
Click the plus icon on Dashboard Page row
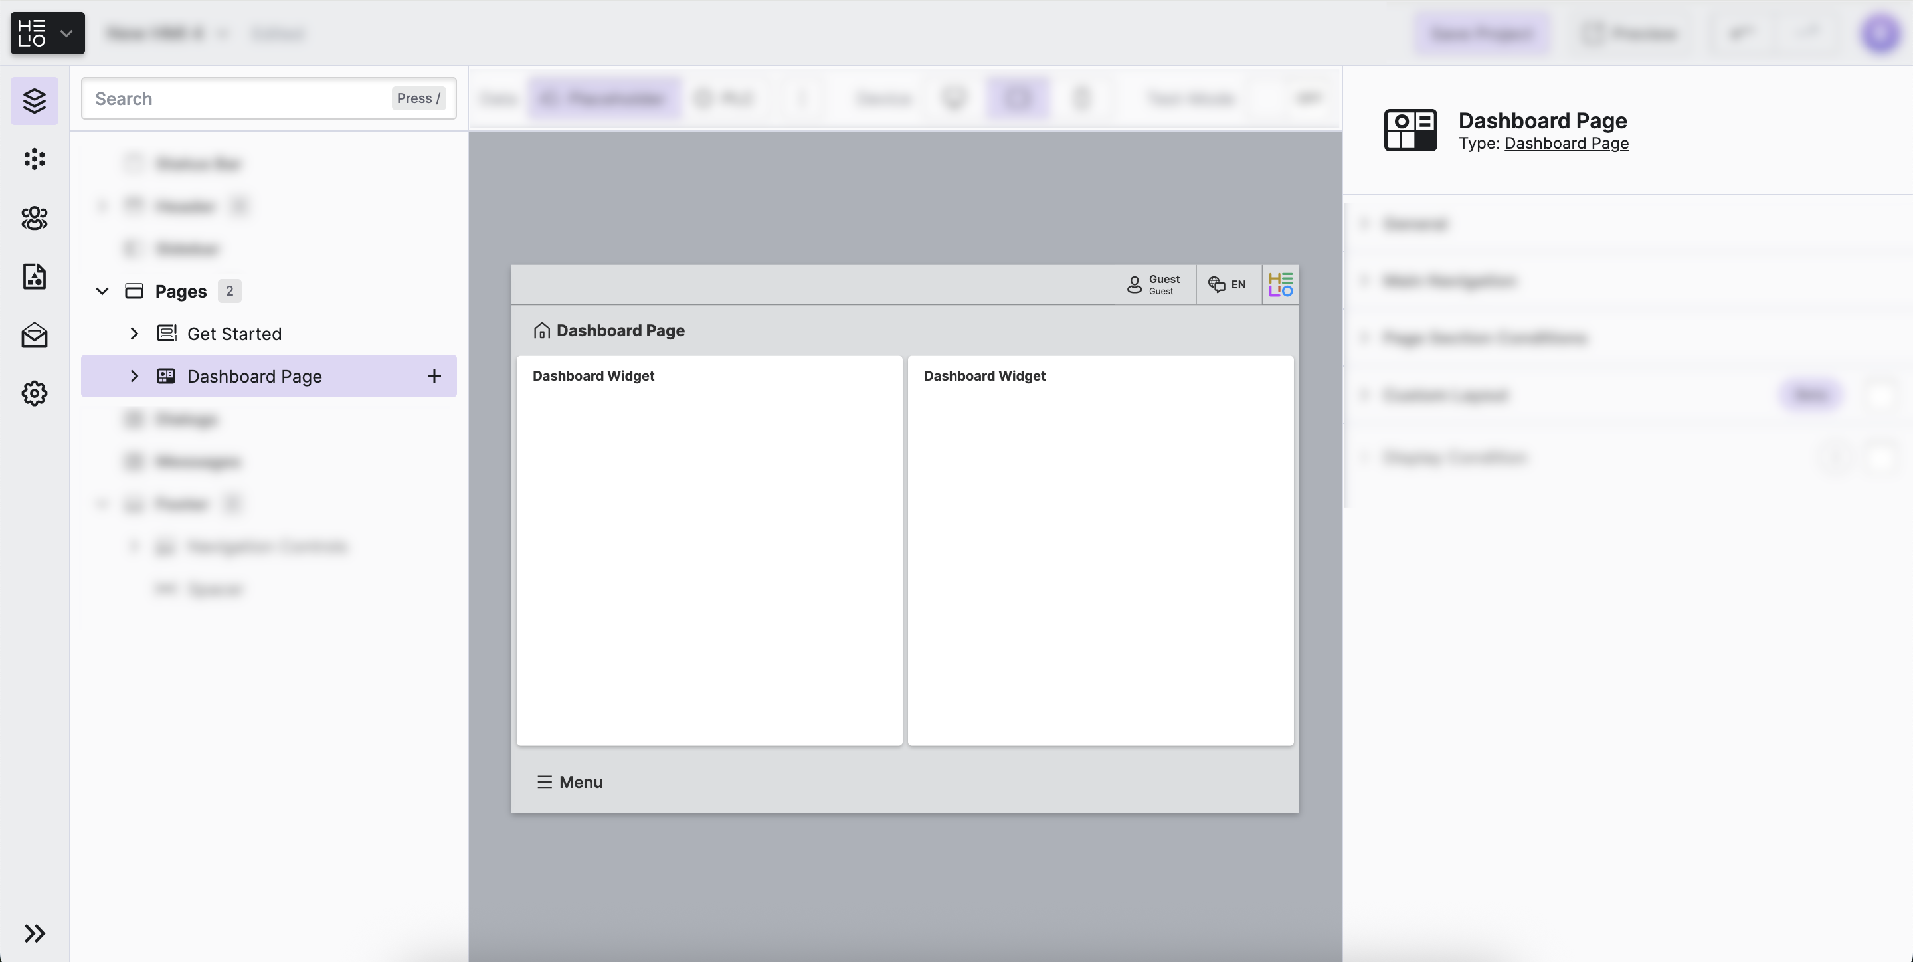point(434,376)
